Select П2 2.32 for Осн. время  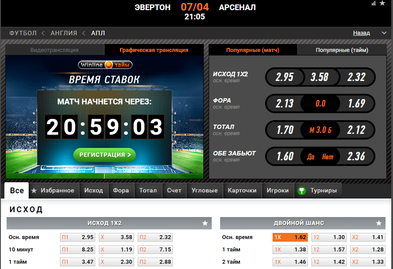155,237
